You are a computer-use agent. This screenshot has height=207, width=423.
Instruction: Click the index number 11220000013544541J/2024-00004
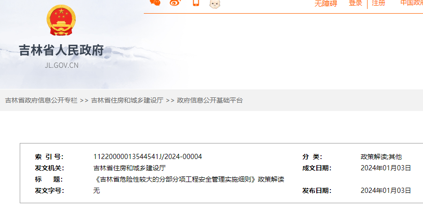148,157
